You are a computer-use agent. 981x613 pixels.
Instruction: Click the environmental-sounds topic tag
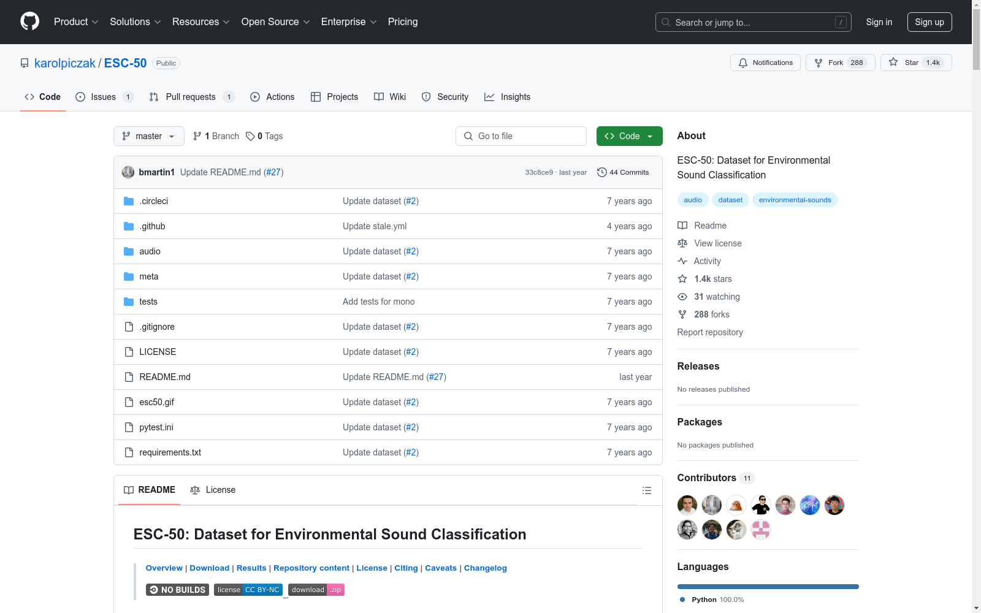(x=795, y=200)
